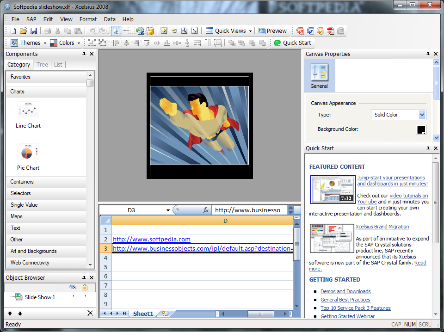444x332 pixels.
Task: Select the Category tab in Components
Action: click(x=18, y=65)
